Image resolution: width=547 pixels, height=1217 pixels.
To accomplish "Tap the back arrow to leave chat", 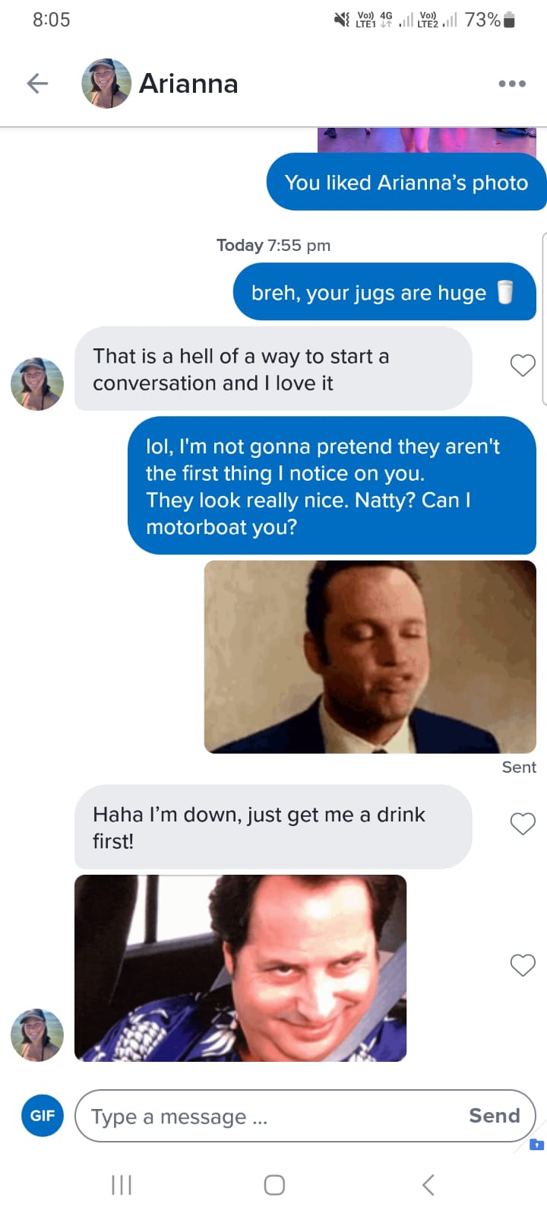I will (37, 83).
